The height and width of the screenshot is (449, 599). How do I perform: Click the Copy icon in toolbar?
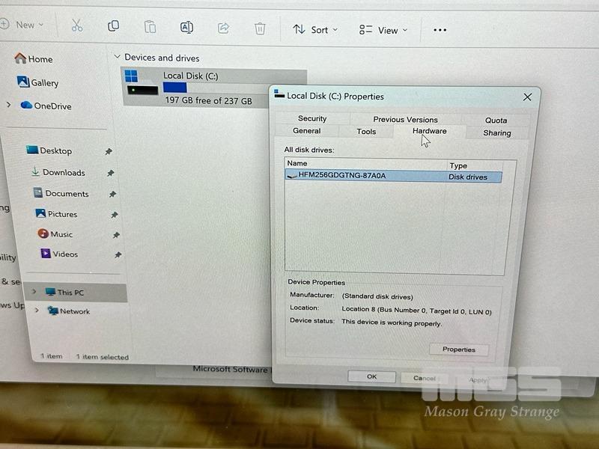pos(113,26)
